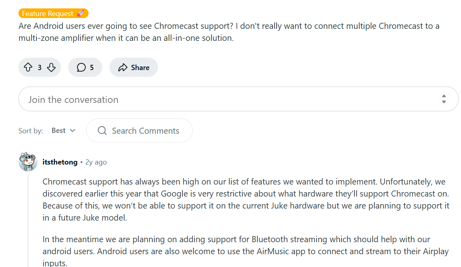Expand the comment editor with up-down arrows

(x=444, y=99)
